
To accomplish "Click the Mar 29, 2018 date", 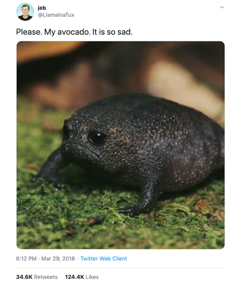I will [58, 258].
